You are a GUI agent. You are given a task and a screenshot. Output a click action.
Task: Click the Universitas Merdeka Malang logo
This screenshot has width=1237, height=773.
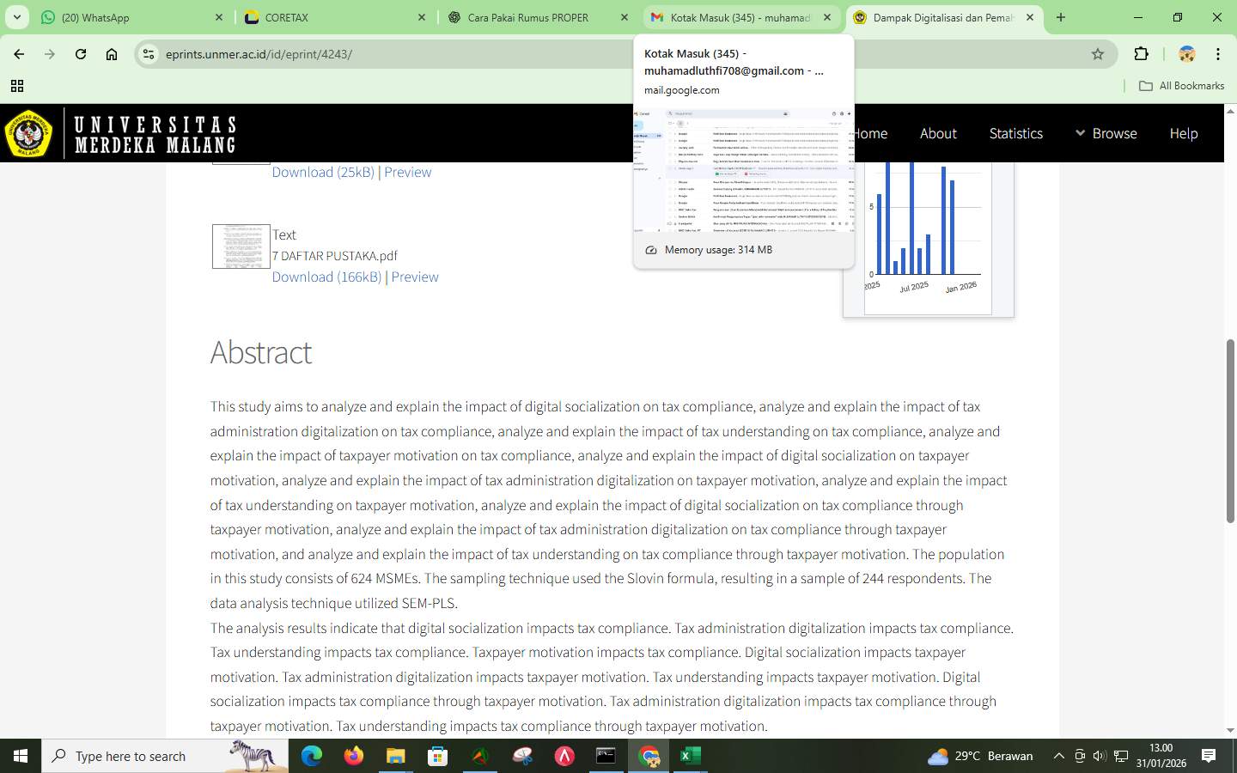(x=28, y=134)
